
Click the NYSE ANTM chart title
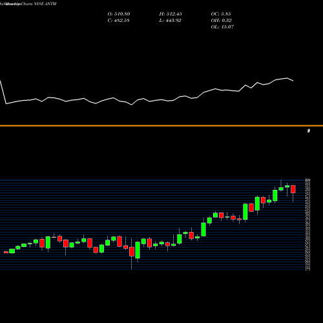28,4
